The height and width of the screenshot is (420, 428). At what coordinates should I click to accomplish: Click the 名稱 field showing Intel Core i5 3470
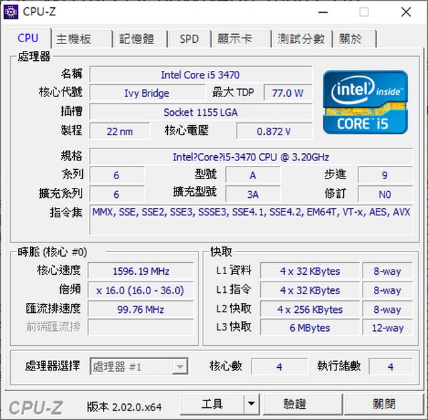click(200, 75)
